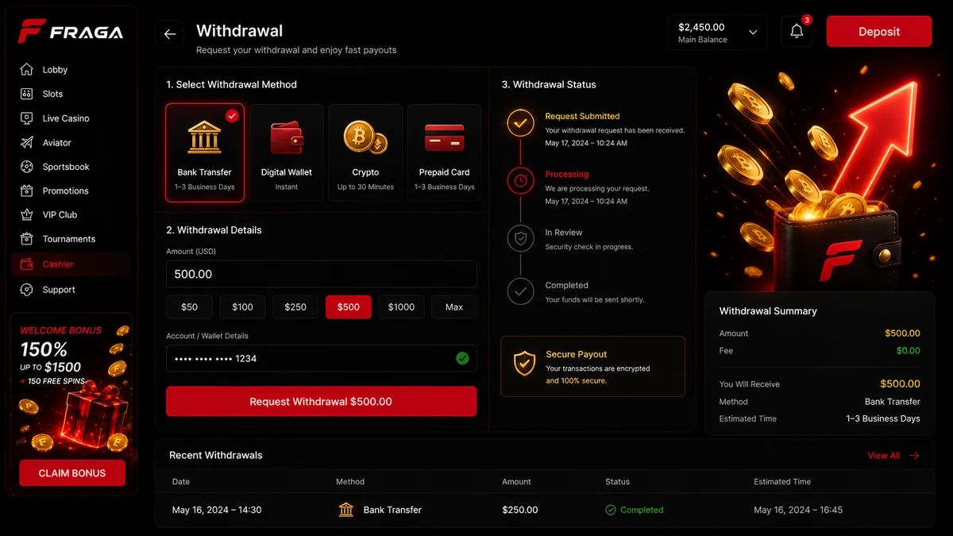Click the red Deposit button
Screen dimensions: 953x536
click(879, 32)
